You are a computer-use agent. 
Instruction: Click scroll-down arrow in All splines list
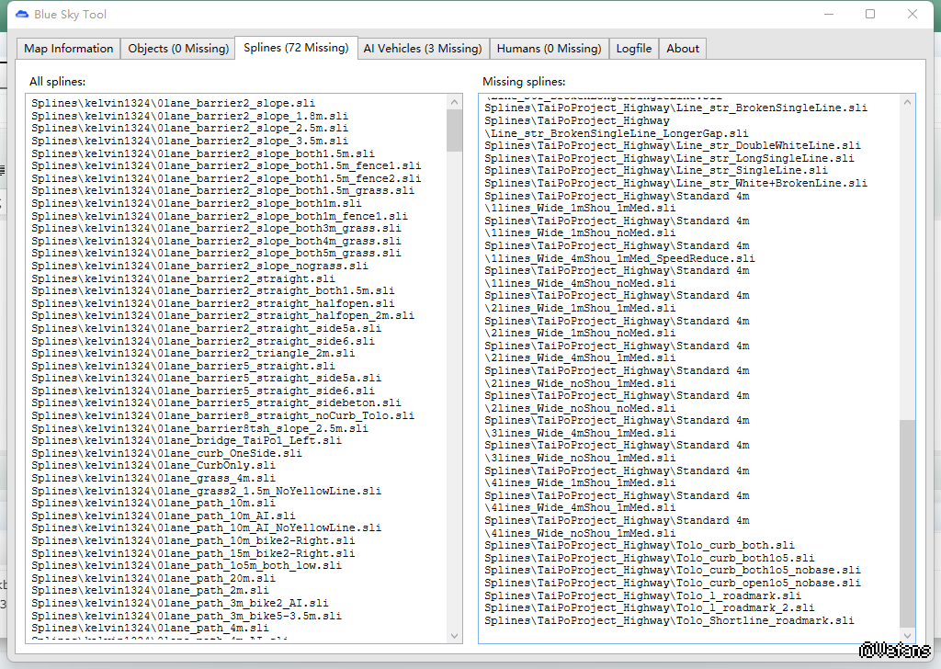coord(454,635)
